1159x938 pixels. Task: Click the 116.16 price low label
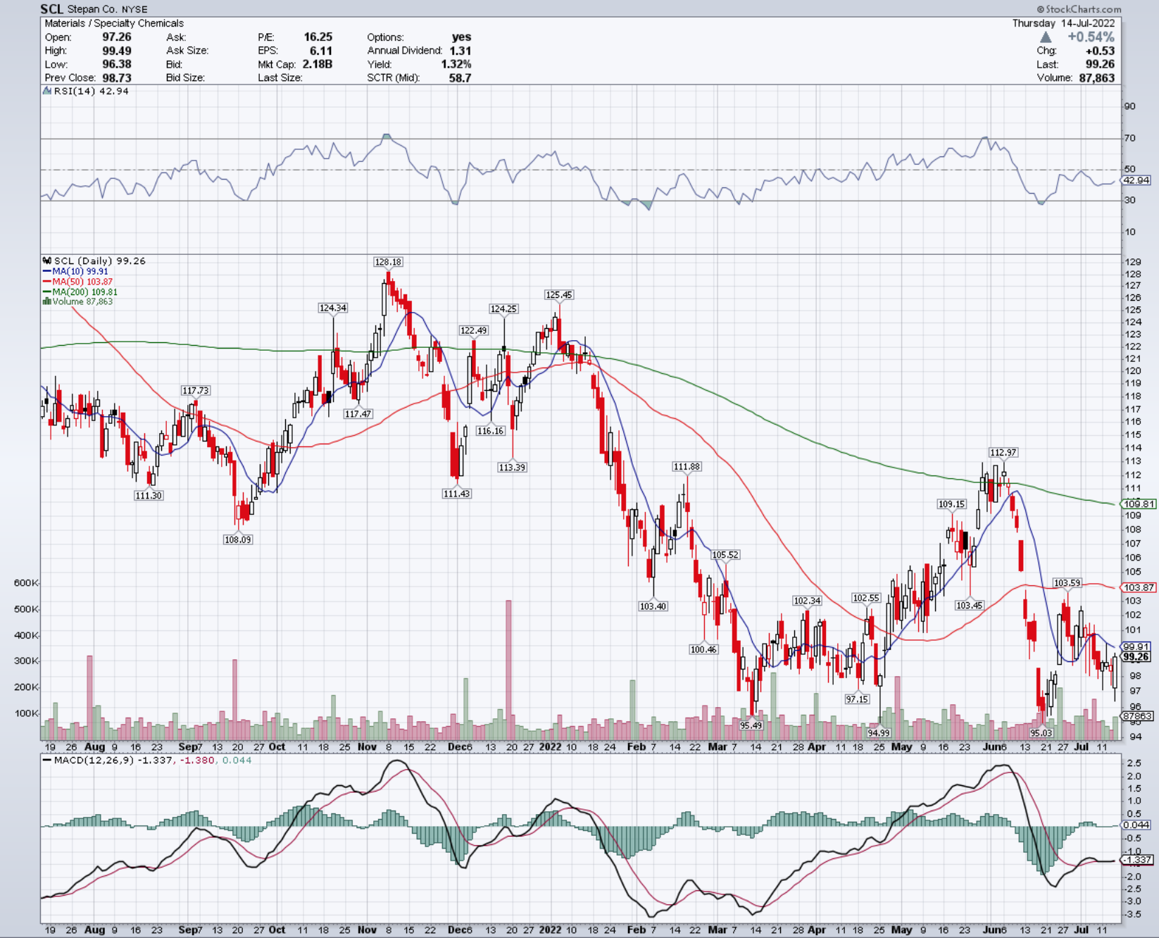[x=491, y=430]
